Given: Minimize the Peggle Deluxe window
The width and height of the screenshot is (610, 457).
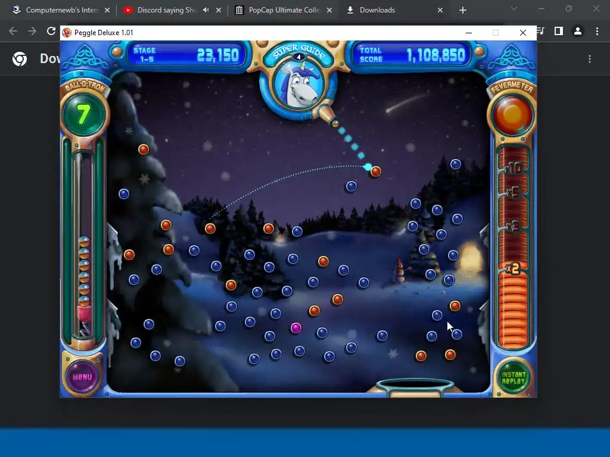Looking at the screenshot, I should (469, 33).
